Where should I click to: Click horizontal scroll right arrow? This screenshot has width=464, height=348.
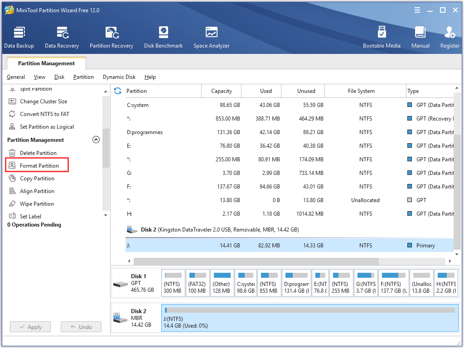450,261
